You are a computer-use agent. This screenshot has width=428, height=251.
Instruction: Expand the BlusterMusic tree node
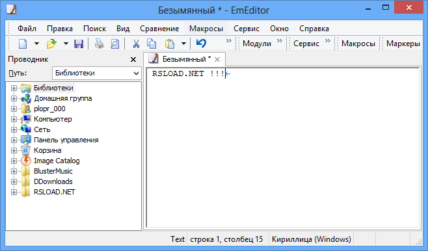pos(14,171)
